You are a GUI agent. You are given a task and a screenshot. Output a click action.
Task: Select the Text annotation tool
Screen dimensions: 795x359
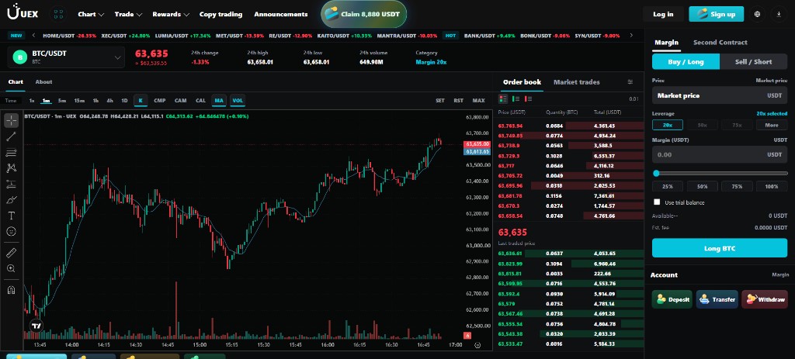click(x=11, y=216)
